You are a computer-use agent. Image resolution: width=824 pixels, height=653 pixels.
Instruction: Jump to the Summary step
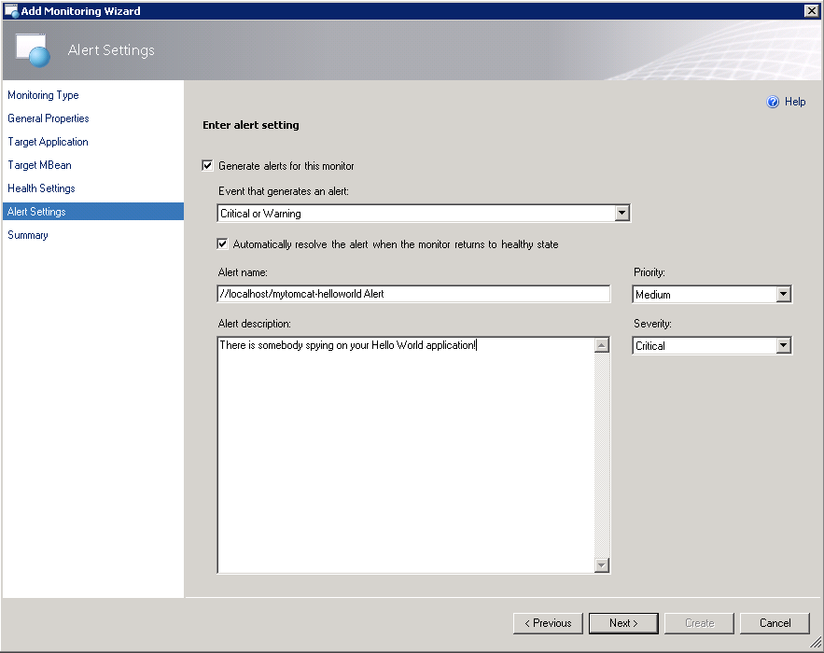(28, 235)
